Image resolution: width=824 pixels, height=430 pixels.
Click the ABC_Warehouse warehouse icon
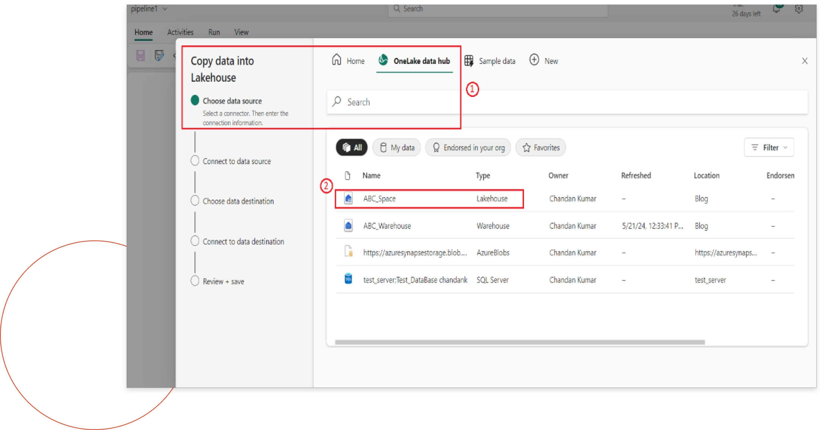pyautogui.click(x=348, y=225)
